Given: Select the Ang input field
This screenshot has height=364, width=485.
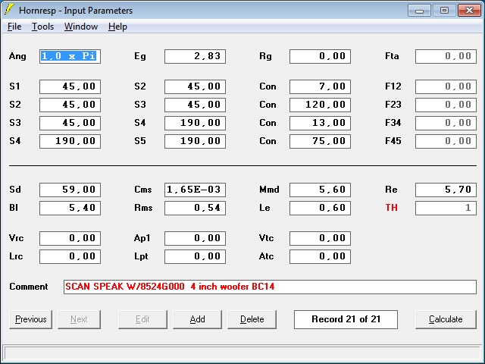Looking at the screenshot, I should [x=70, y=56].
